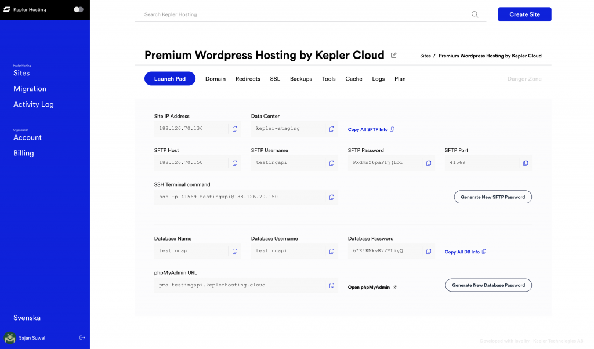The width and height of the screenshot is (594, 349).
Task: Click the search magnifier icon
Action: click(x=475, y=14)
